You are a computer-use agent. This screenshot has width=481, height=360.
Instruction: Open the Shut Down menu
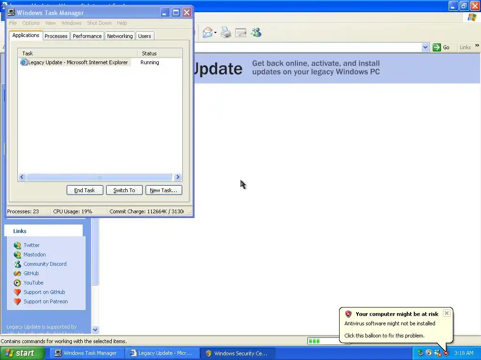pos(99,23)
